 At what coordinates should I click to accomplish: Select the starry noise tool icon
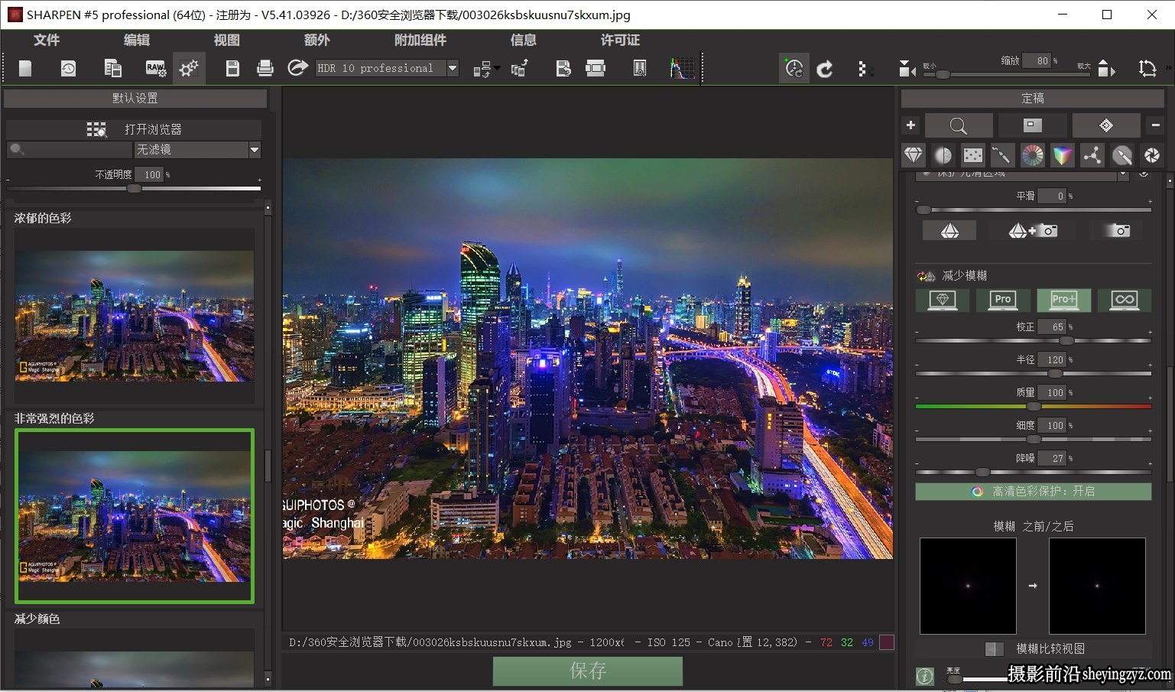click(x=973, y=155)
